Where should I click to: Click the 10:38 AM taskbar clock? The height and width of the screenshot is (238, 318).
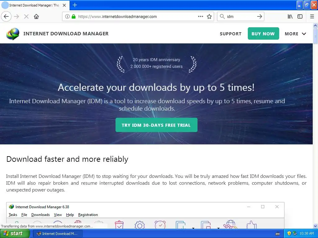(x=307, y=234)
